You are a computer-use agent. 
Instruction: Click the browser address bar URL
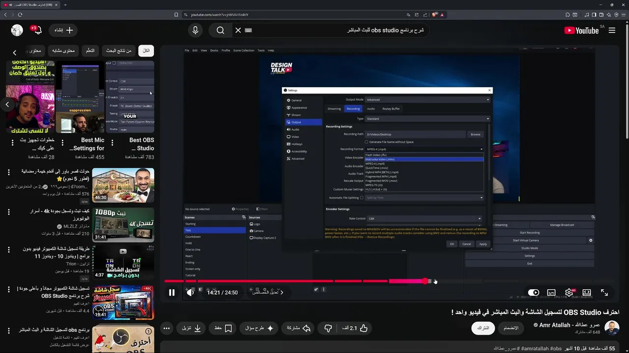220,15
